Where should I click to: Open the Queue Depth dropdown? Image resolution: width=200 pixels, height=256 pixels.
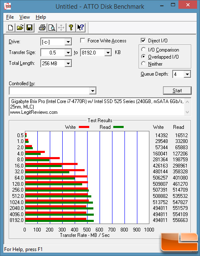[x=187, y=74]
